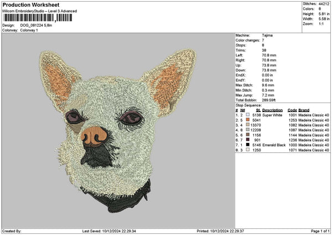Viewport: 332px width, 235px height.
Task: Select the 'Super White' description
Action: (272, 115)
